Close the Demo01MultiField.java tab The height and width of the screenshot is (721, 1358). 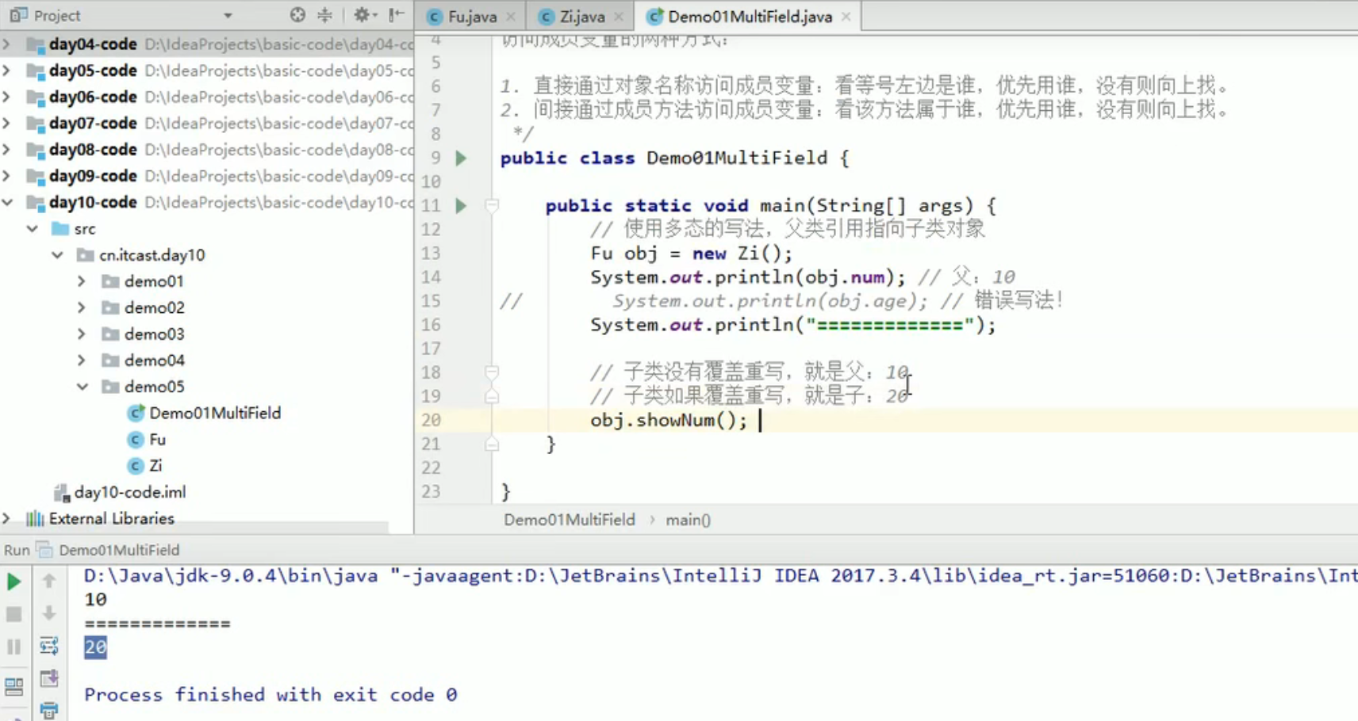pyautogui.click(x=846, y=17)
